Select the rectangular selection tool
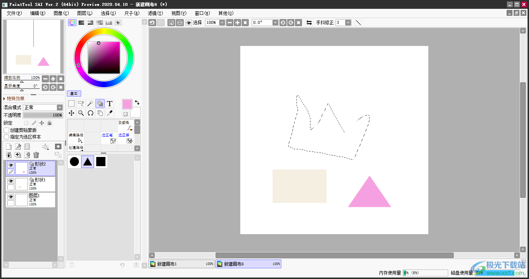The image size is (529, 279). point(72,104)
